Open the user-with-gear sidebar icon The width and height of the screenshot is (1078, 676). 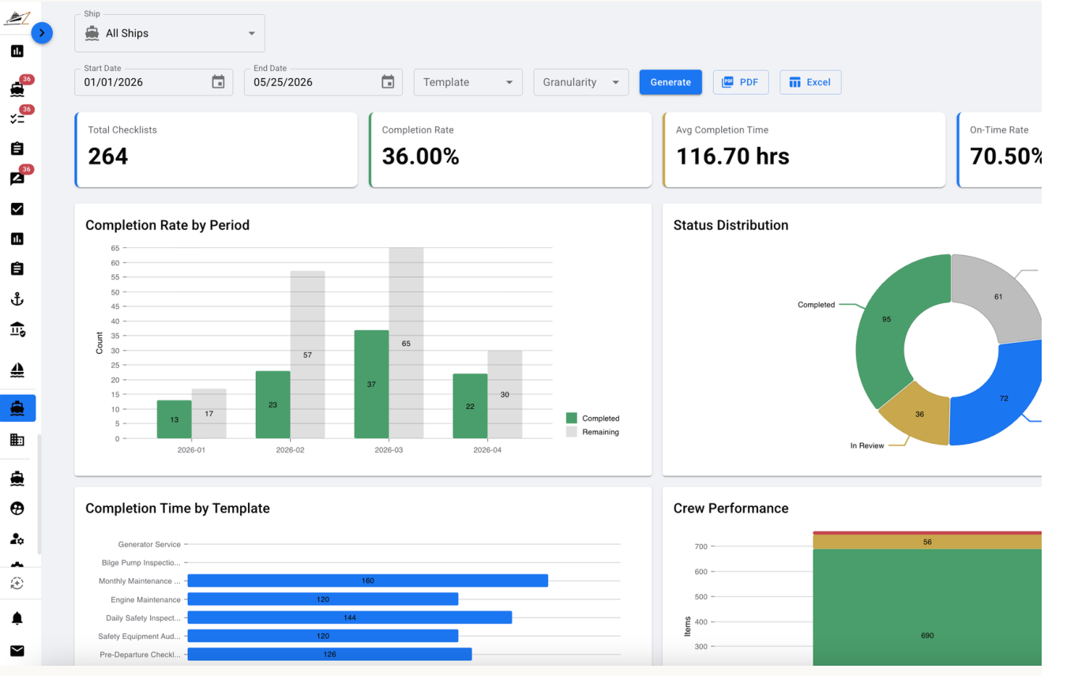pyautogui.click(x=17, y=539)
